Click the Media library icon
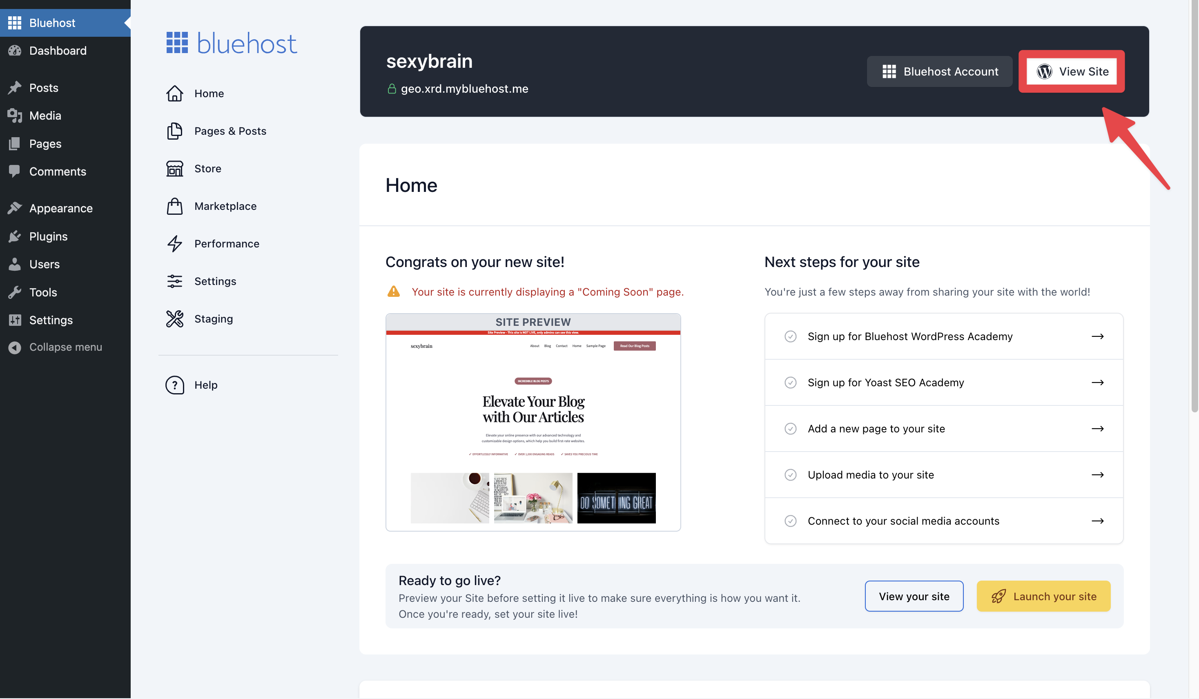 pos(15,116)
